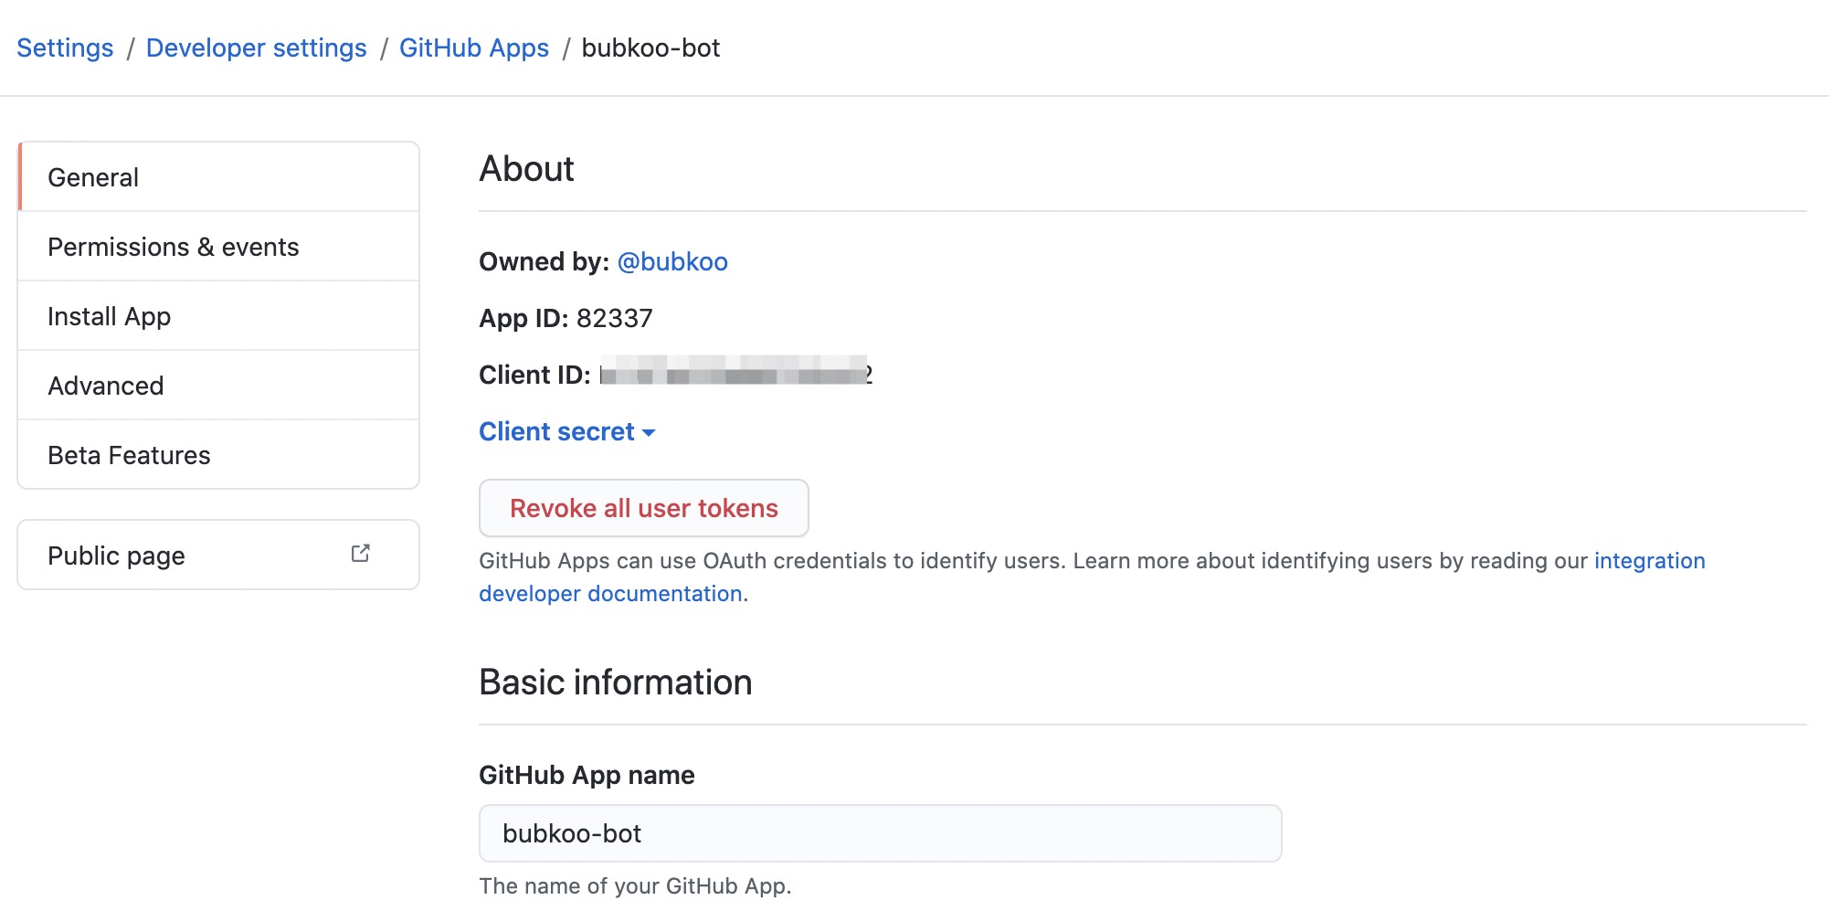The width and height of the screenshot is (1829, 921).
Task: Click the bubkoo-bot breadcrumb text
Action: pos(650,48)
